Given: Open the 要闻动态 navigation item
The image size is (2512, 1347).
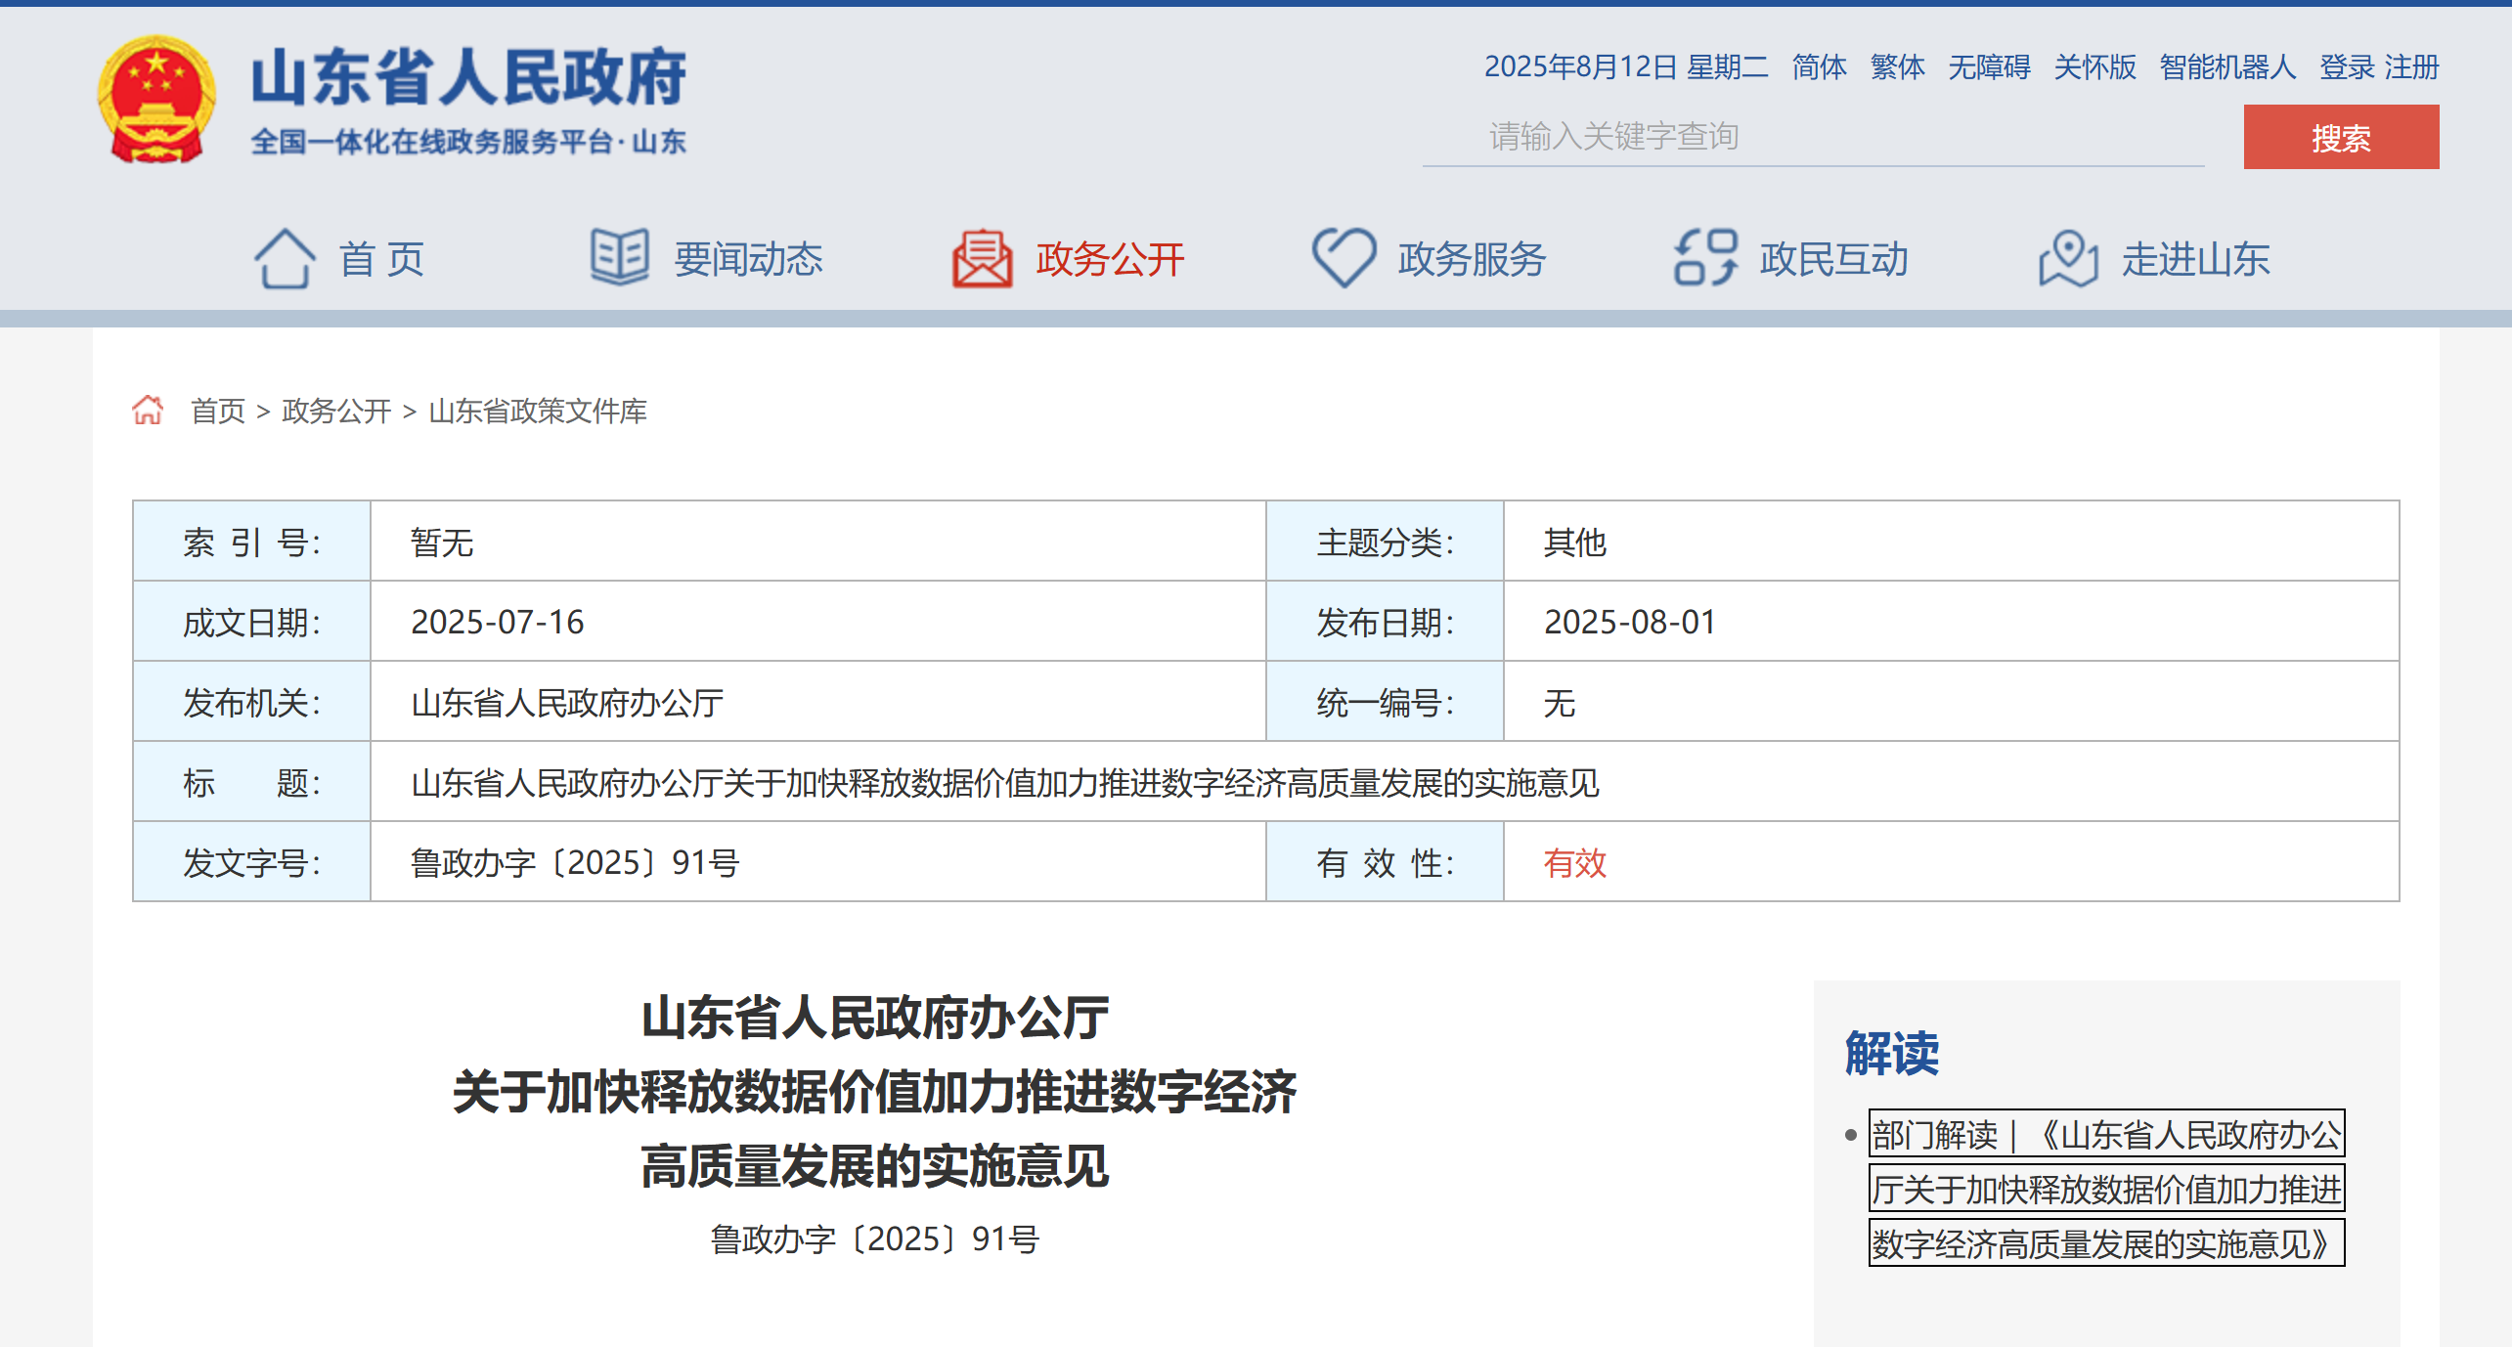Looking at the screenshot, I should tap(748, 260).
